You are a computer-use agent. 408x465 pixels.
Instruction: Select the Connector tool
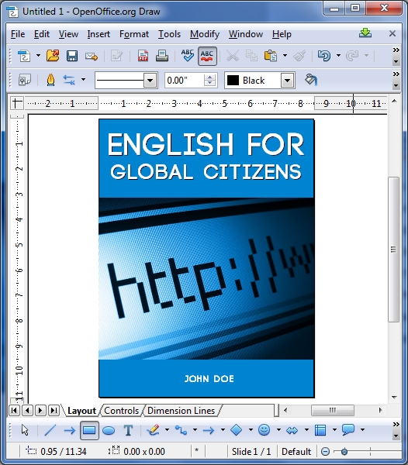(181, 430)
